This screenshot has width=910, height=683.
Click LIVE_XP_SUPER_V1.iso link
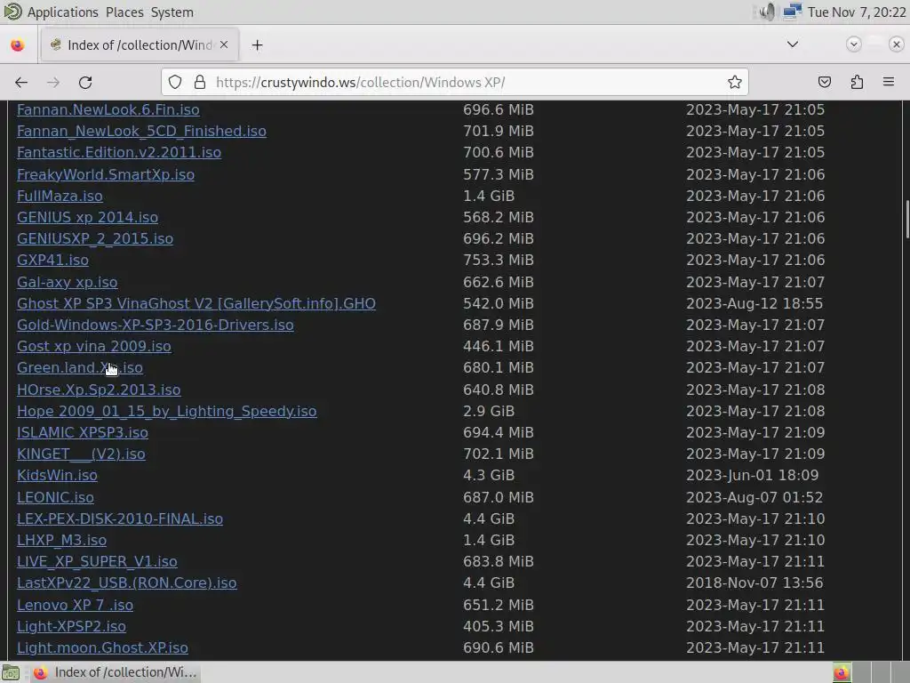[x=97, y=562]
